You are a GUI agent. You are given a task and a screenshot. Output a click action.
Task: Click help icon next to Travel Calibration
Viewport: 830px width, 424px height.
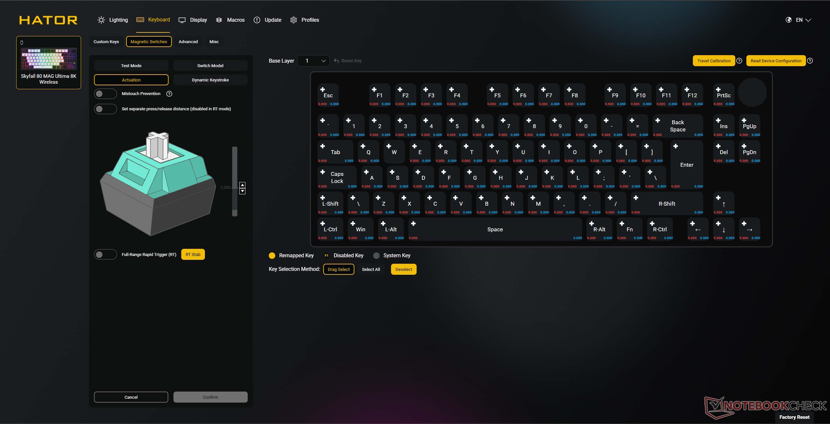[739, 61]
